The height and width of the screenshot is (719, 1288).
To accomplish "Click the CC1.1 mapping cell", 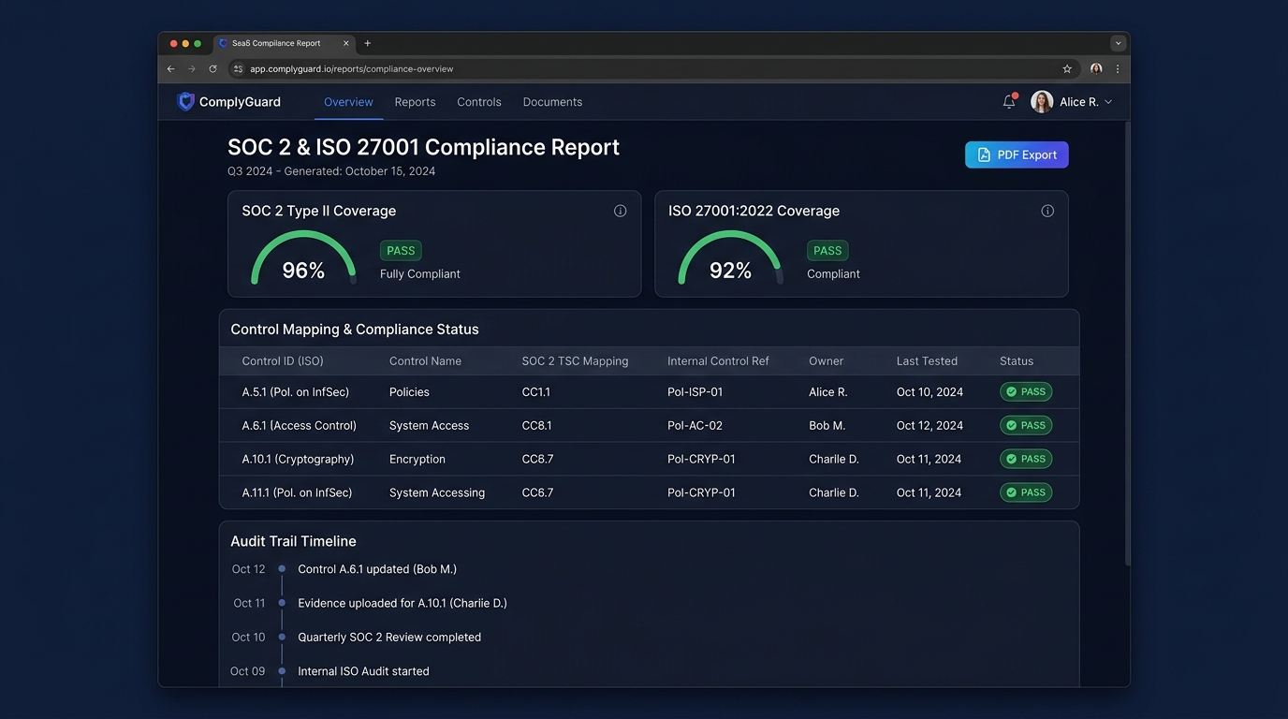I will [536, 391].
